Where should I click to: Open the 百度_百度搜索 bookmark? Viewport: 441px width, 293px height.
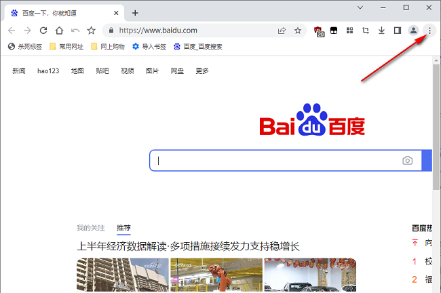tap(198, 47)
